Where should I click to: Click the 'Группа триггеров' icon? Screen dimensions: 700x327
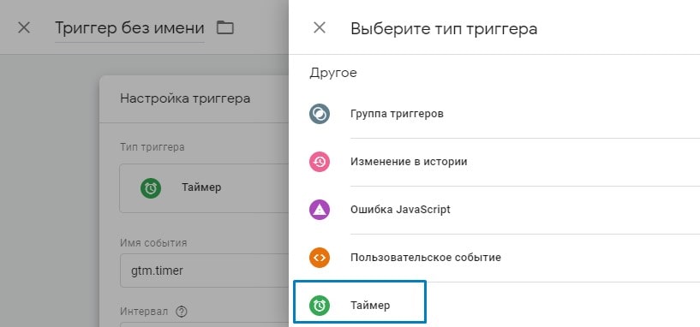(320, 114)
